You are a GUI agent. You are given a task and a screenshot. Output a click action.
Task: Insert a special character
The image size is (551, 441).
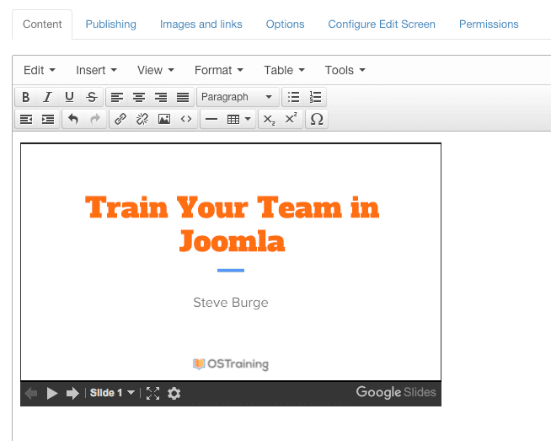point(317,119)
